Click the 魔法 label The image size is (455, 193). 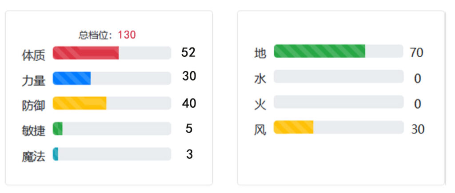click(34, 157)
